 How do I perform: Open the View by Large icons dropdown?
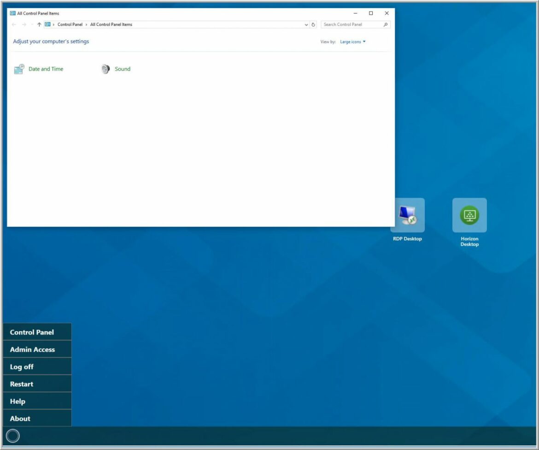[353, 41]
